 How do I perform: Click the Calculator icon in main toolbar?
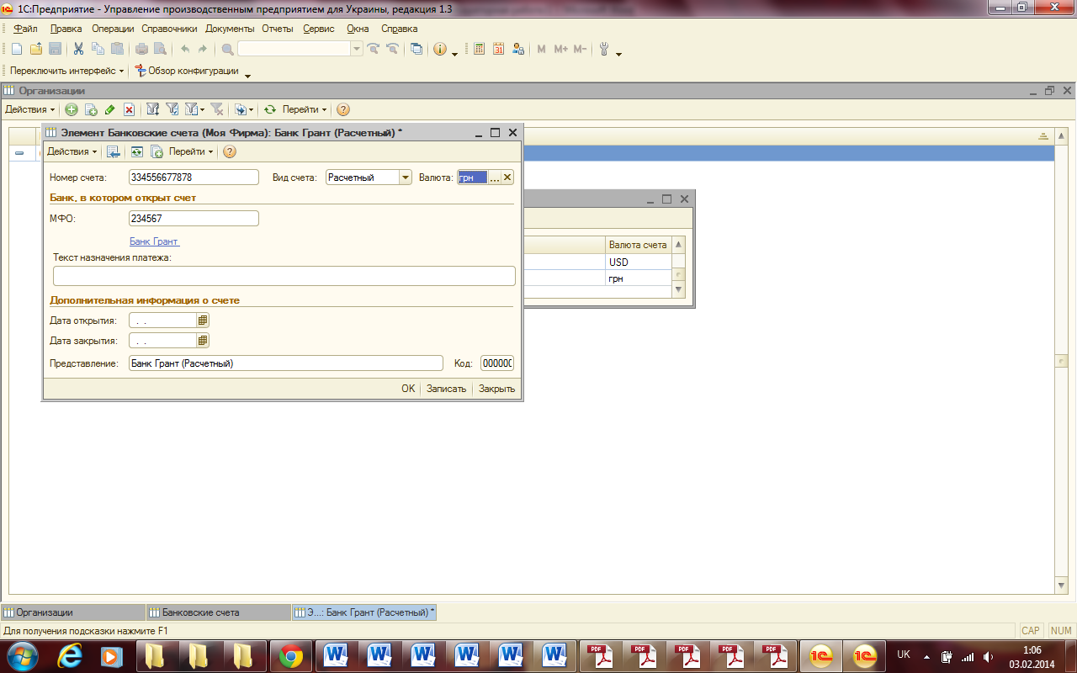pyautogui.click(x=479, y=49)
